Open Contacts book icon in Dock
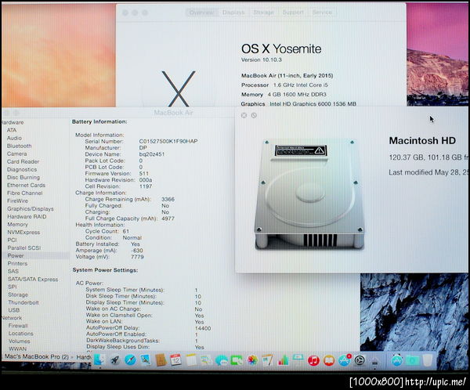The height and width of the screenshot is (390, 470). click(x=161, y=359)
